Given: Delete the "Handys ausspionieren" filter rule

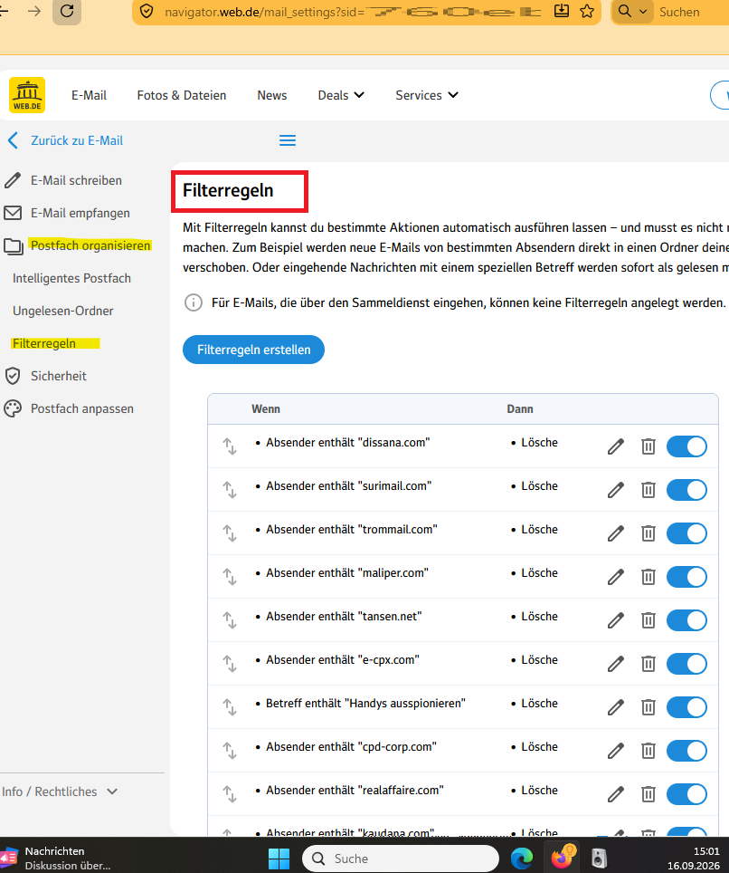Looking at the screenshot, I should click(x=649, y=707).
